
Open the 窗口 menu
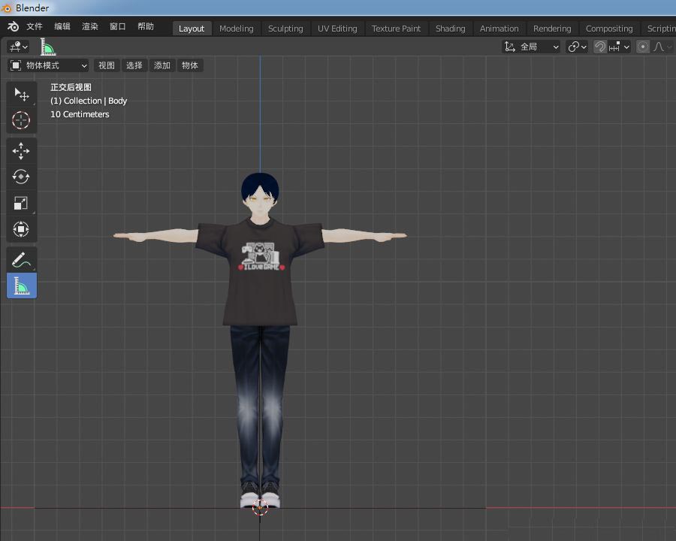pos(117,27)
